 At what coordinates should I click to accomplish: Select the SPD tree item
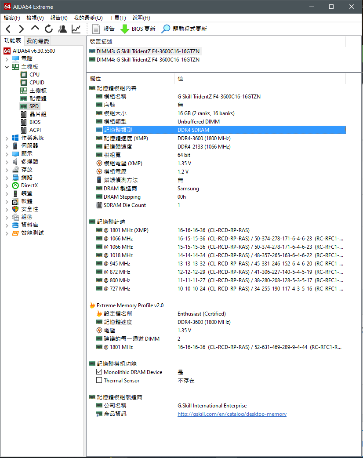[34, 106]
